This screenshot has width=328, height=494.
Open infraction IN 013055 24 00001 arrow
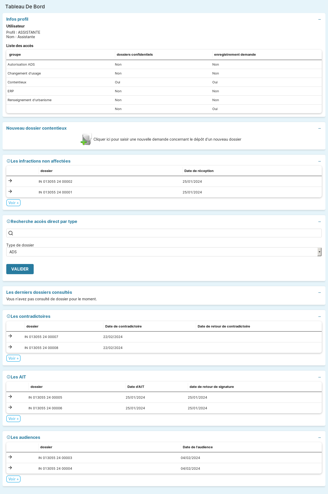[10, 192]
